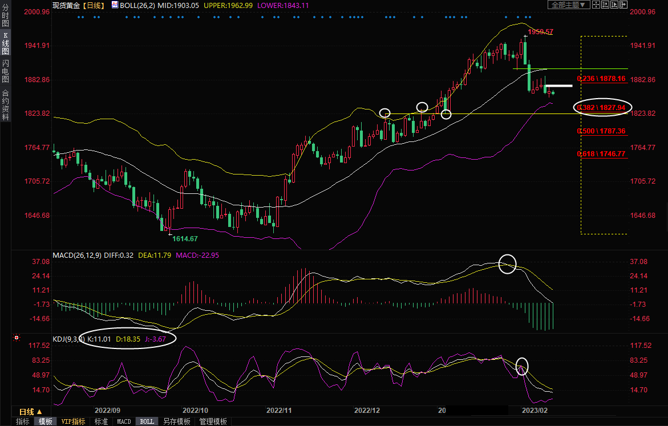Image resolution: width=668 pixels, height=426 pixels.
Task: Click the white circle marker on KDJ crossover
Action: tap(522, 366)
